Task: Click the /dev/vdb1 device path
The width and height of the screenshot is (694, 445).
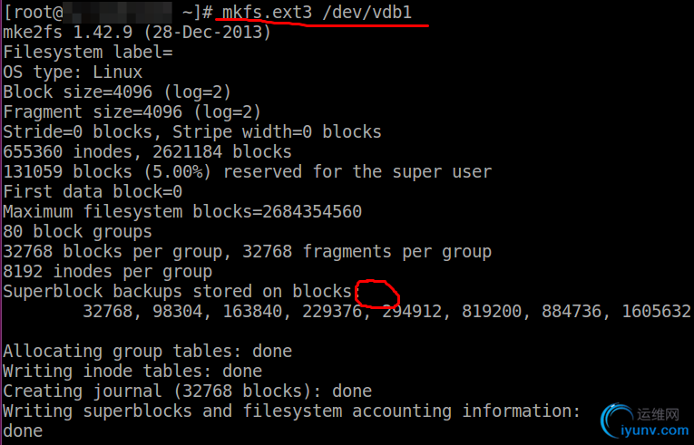Action: click(x=367, y=13)
